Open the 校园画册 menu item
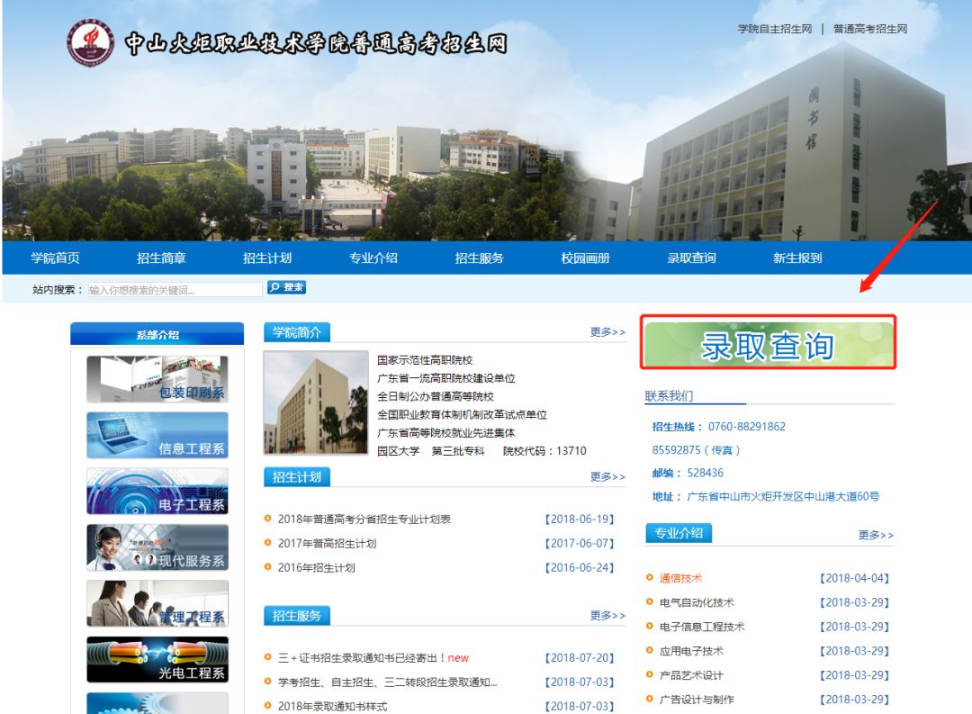Screen dimensions: 972x714 (585, 258)
